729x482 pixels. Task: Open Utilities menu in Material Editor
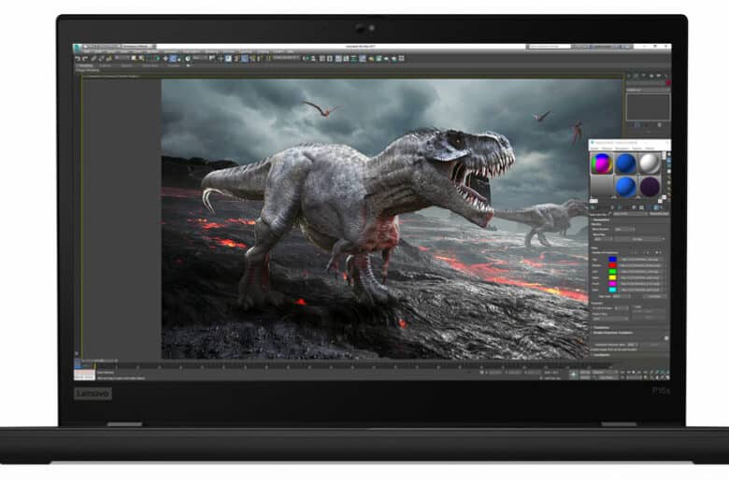pos(650,149)
